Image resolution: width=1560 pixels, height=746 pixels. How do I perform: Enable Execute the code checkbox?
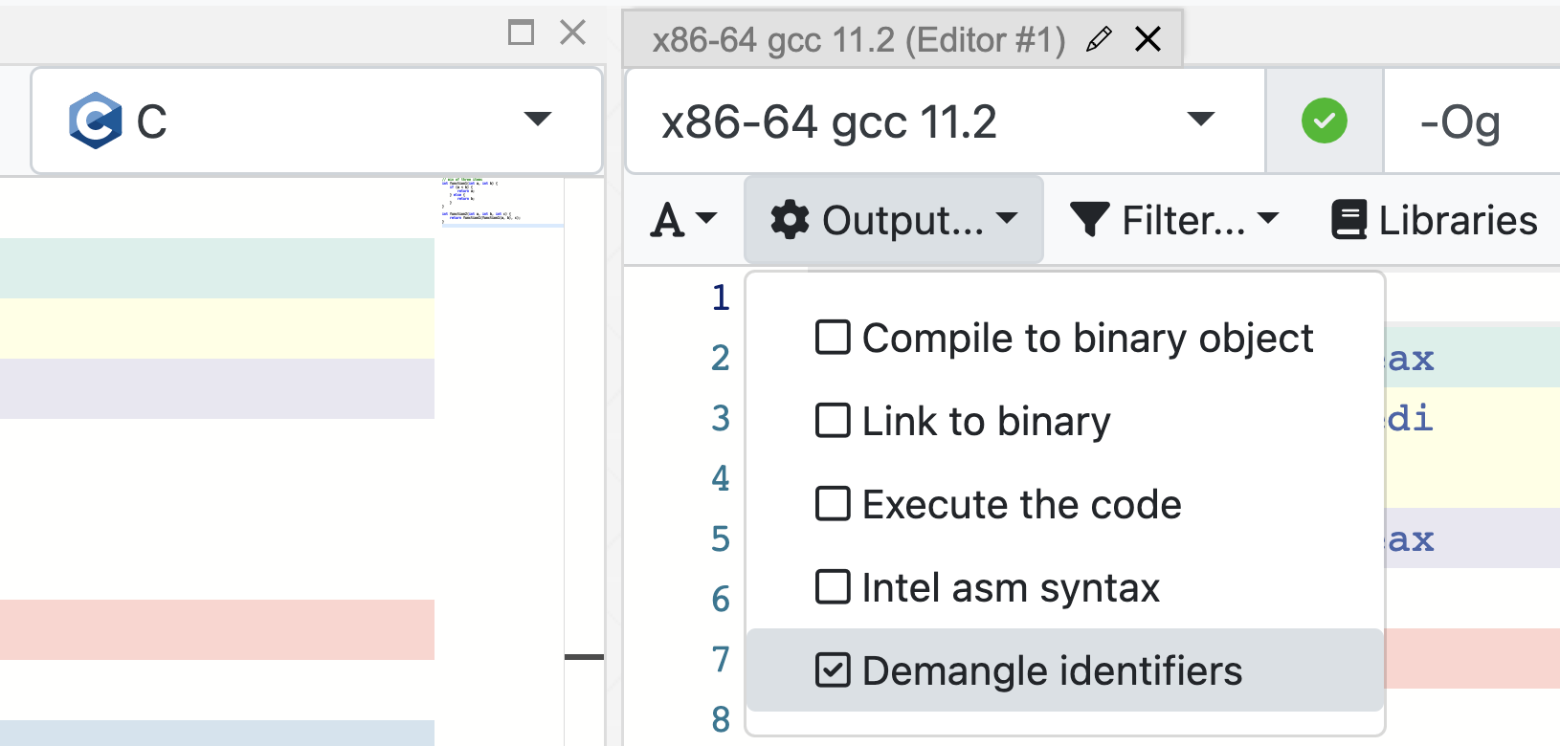(x=833, y=504)
